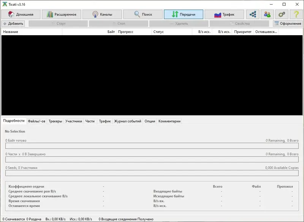304x222 pixels.
Task: Click the Исх.: 0,00 KB/s status entry
Action: click(x=81, y=219)
